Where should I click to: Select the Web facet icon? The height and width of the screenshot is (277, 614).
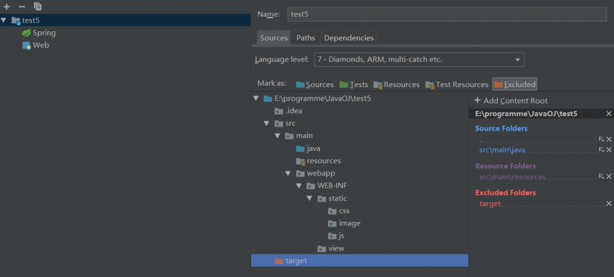tap(26, 45)
